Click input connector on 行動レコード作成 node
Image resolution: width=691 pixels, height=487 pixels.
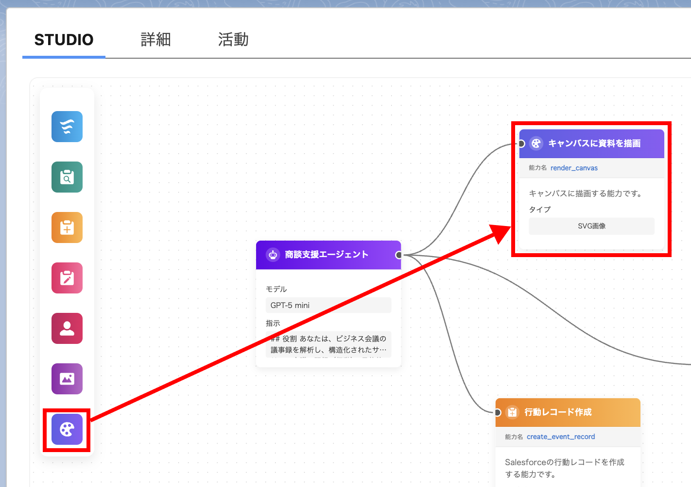(x=498, y=413)
